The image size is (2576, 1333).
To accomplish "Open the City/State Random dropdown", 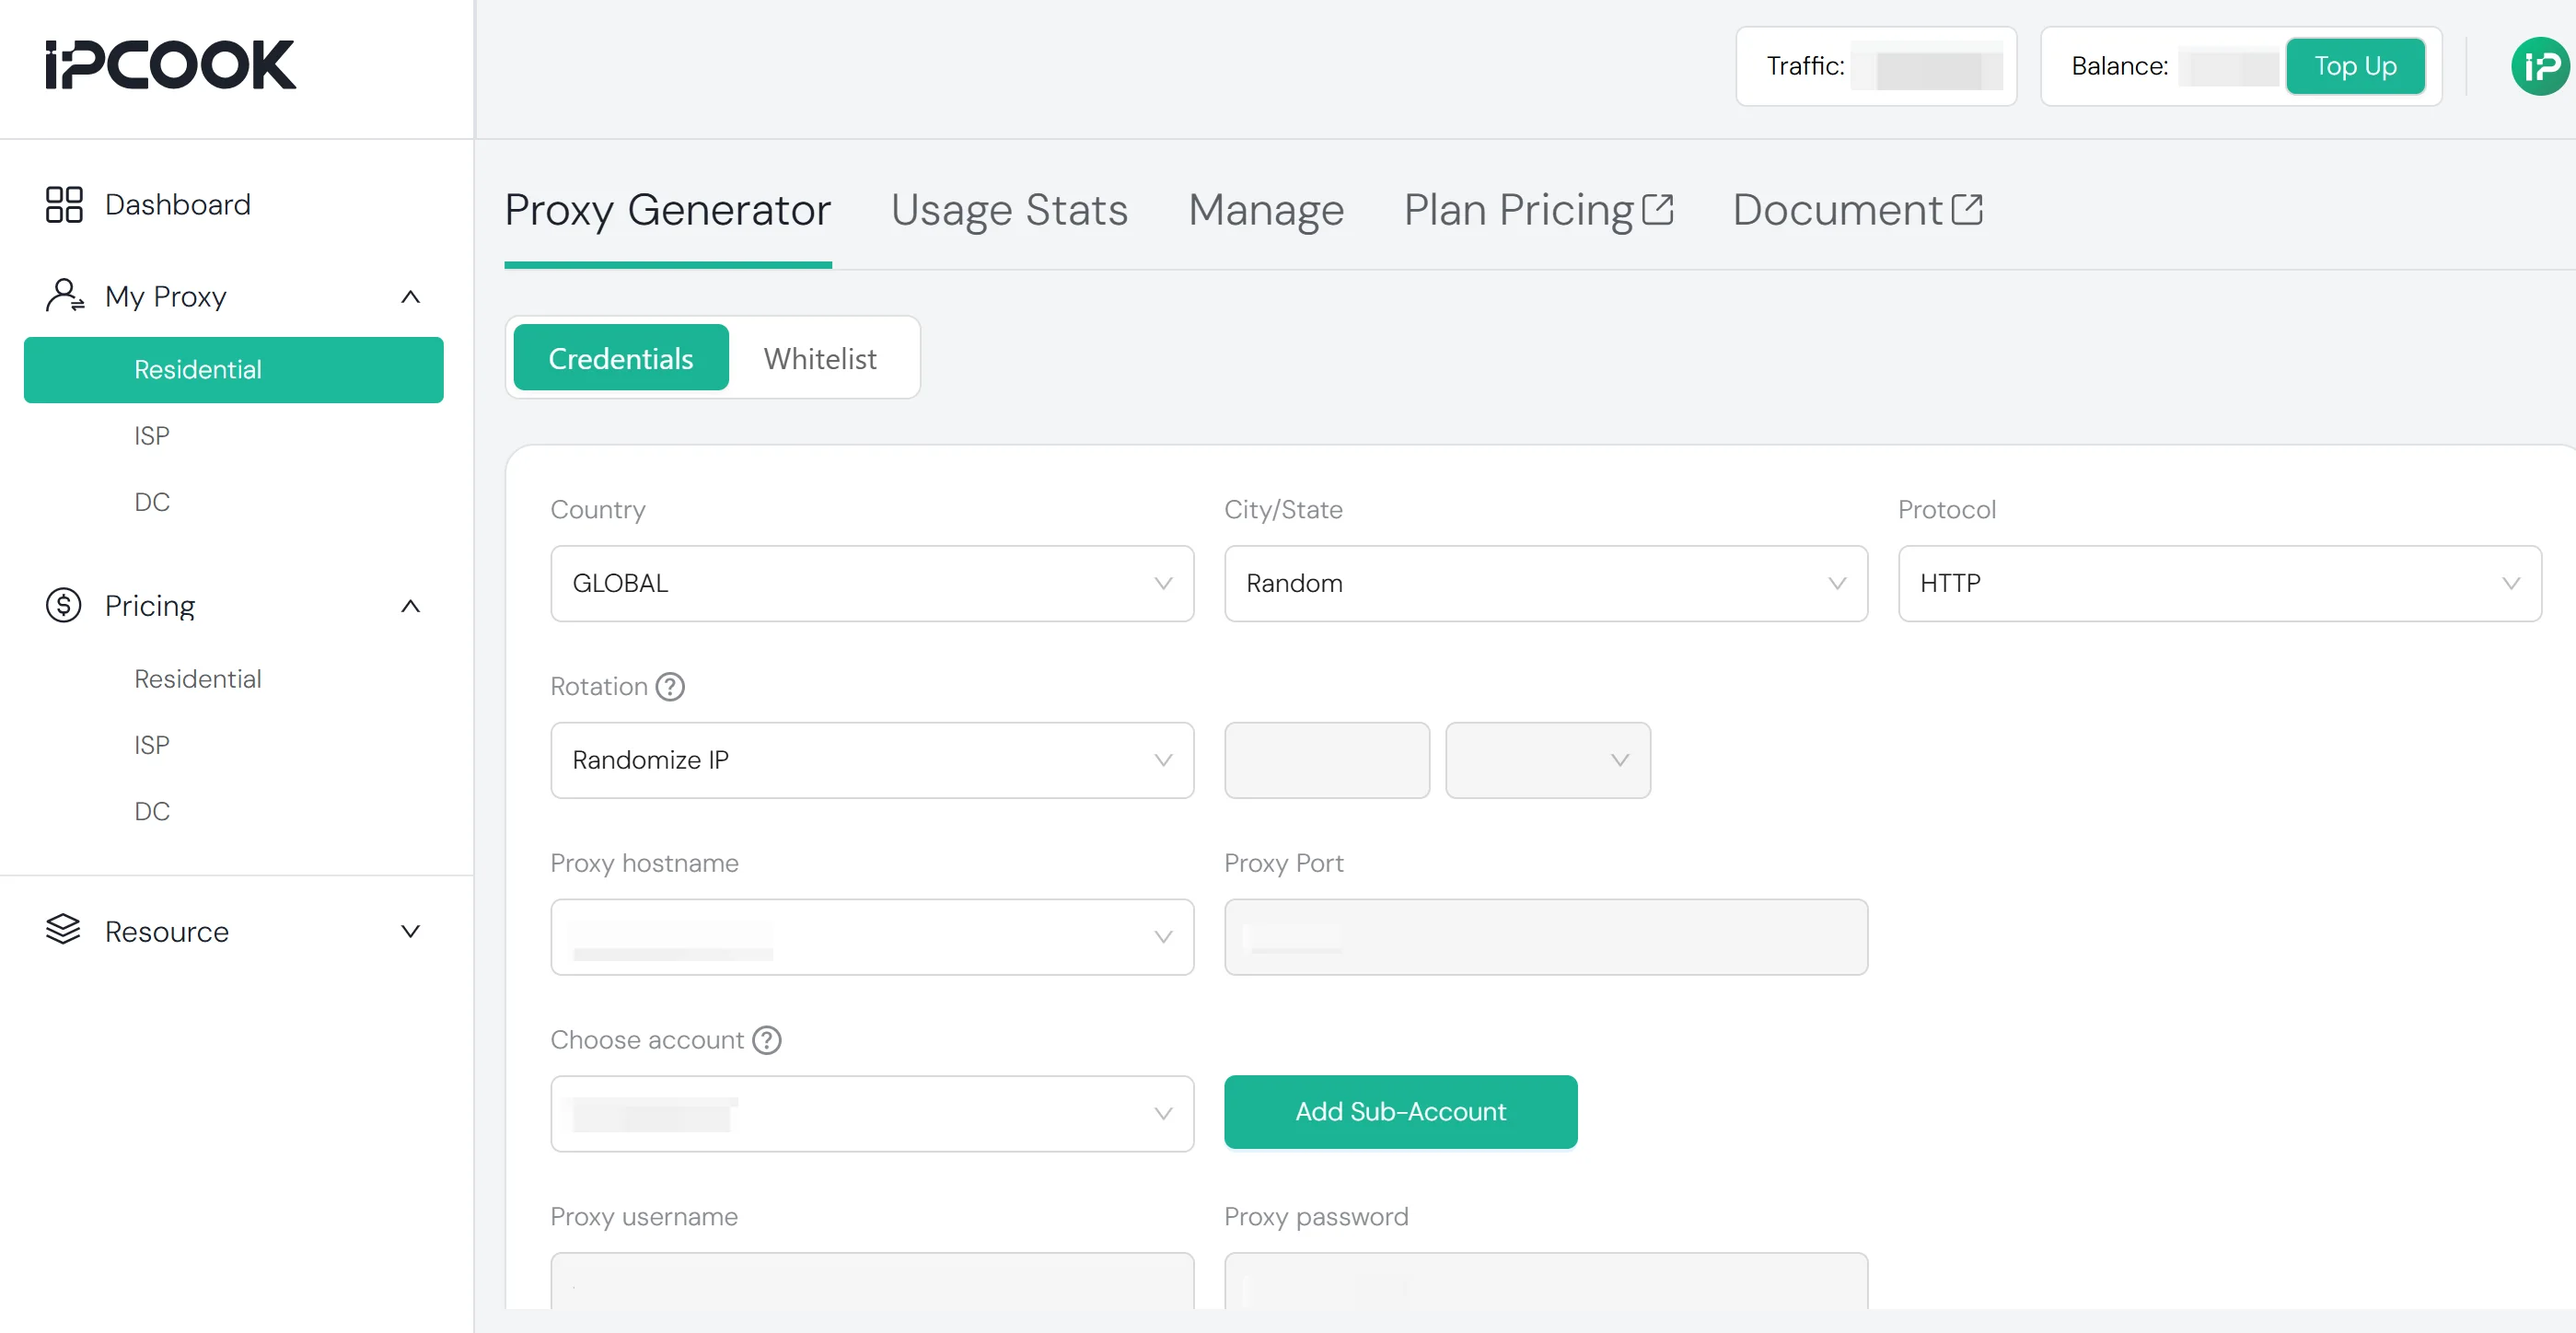I will 1546,583.
